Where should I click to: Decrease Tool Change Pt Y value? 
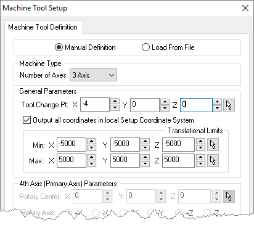(165, 108)
